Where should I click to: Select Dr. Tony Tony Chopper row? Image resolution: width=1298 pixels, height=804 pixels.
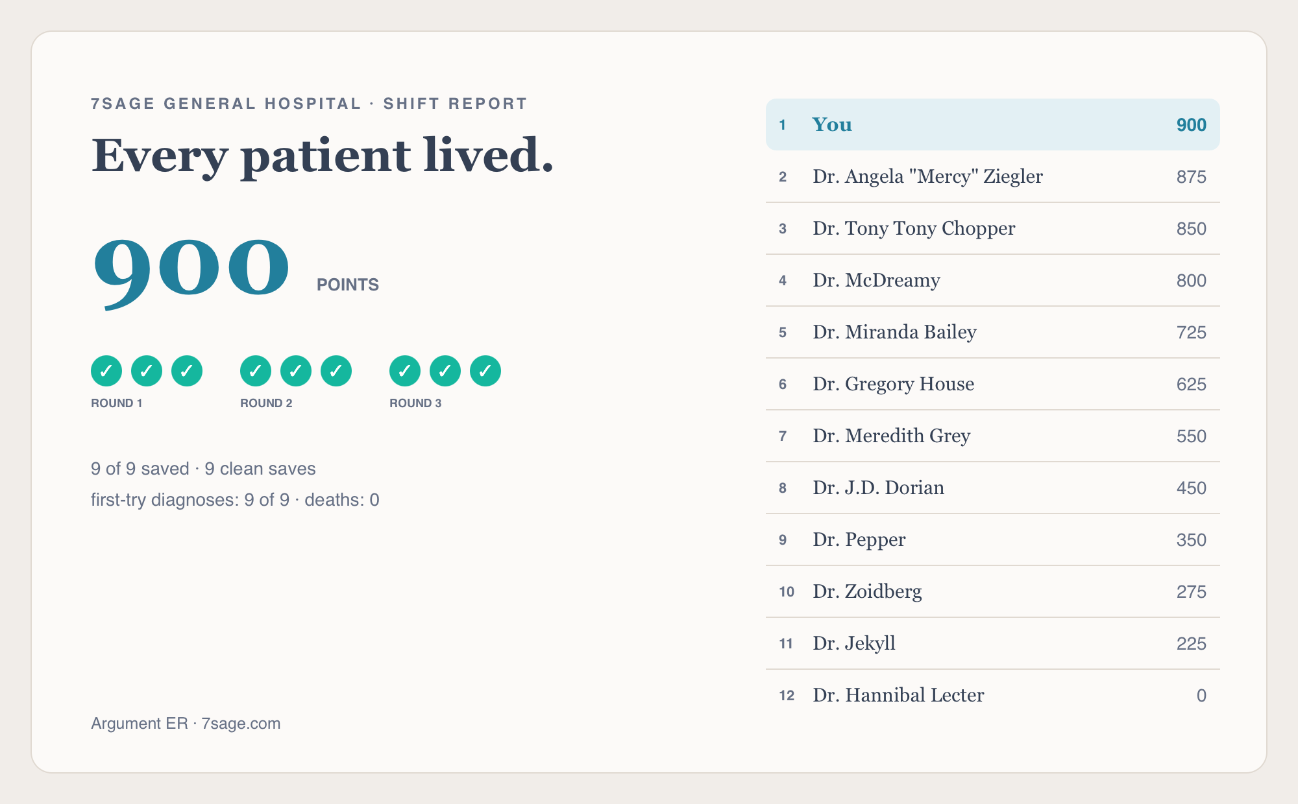point(993,228)
